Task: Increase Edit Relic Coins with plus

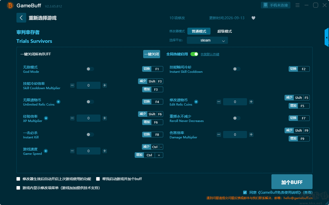Action: pyautogui.click(x=251, y=102)
